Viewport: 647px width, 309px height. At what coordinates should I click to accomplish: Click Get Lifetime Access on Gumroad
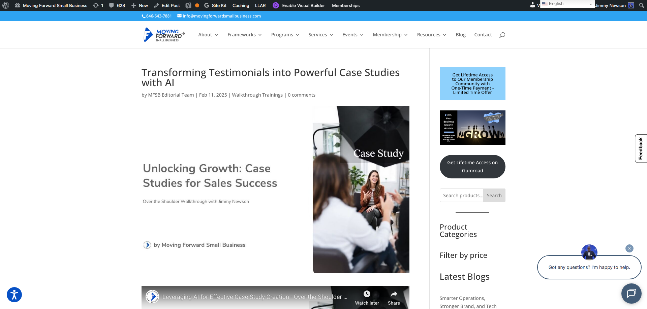pyautogui.click(x=472, y=166)
